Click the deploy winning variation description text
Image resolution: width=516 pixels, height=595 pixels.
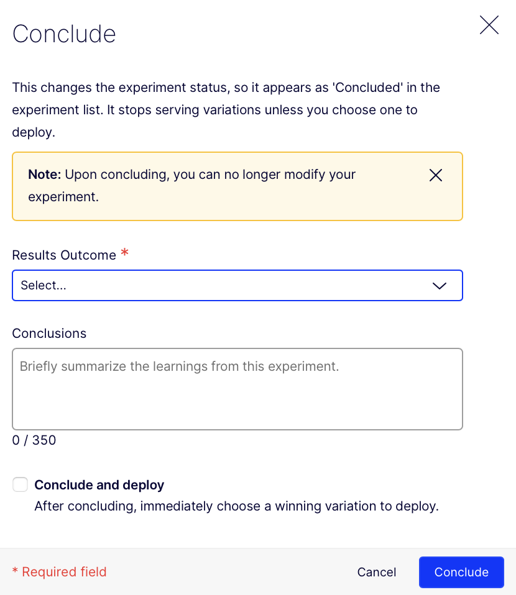click(x=236, y=506)
